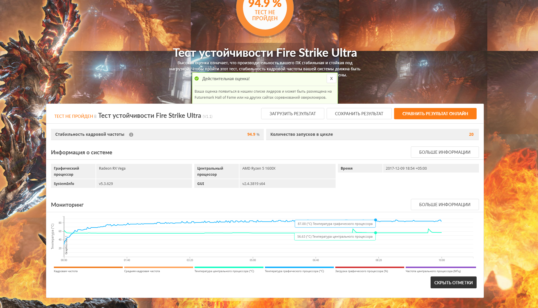The image size is (538, 308).
Task: Click the GPU temperature data point on the chart
Action: pos(376,220)
